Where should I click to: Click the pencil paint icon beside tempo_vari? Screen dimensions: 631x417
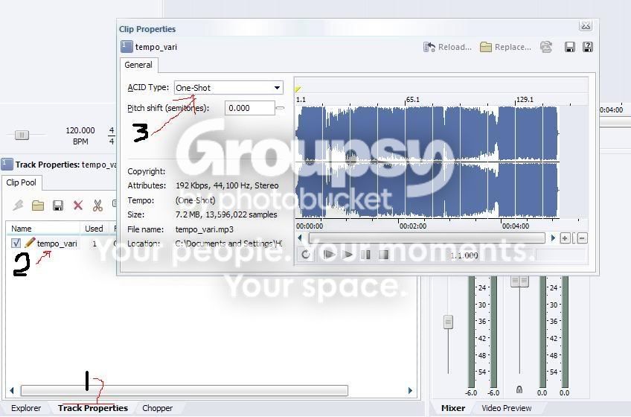(29, 242)
